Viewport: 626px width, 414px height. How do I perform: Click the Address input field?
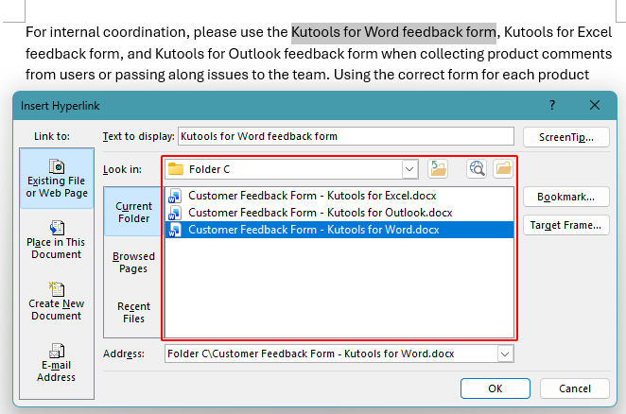click(x=331, y=354)
